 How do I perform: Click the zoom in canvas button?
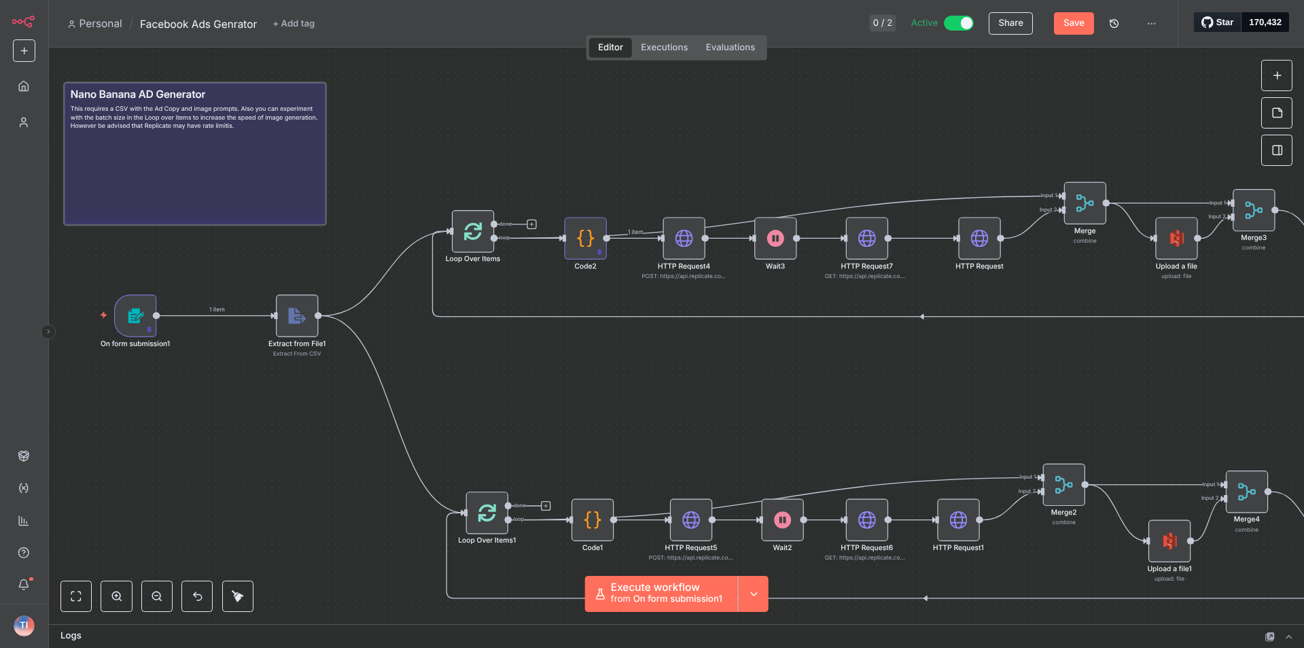tap(117, 596)
